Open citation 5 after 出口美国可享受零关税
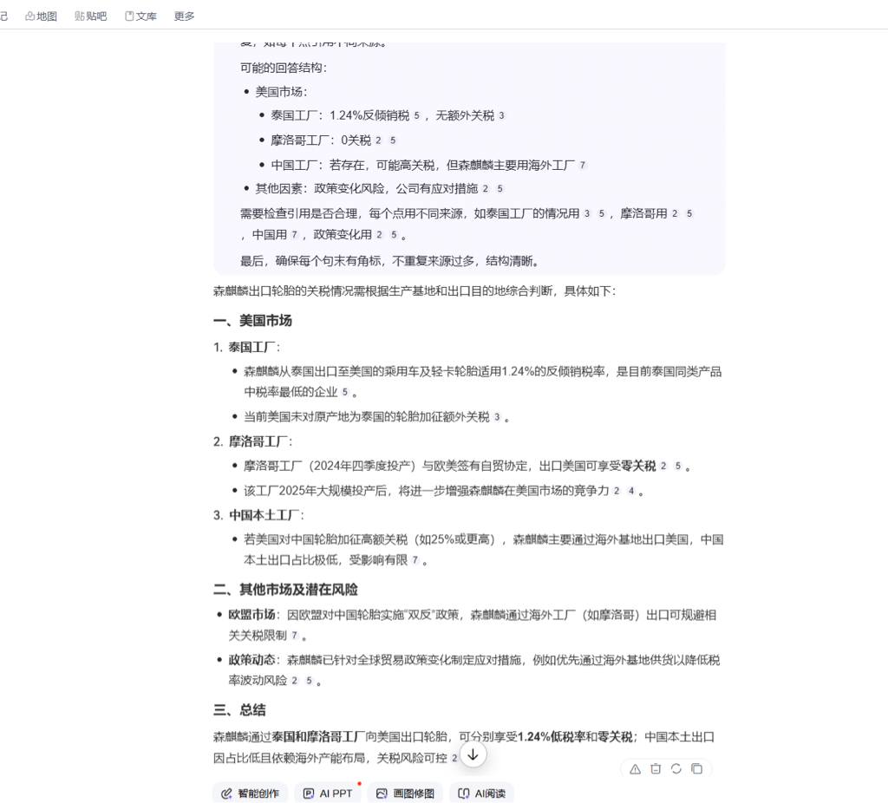888x803 pixels. pos(678,466)
